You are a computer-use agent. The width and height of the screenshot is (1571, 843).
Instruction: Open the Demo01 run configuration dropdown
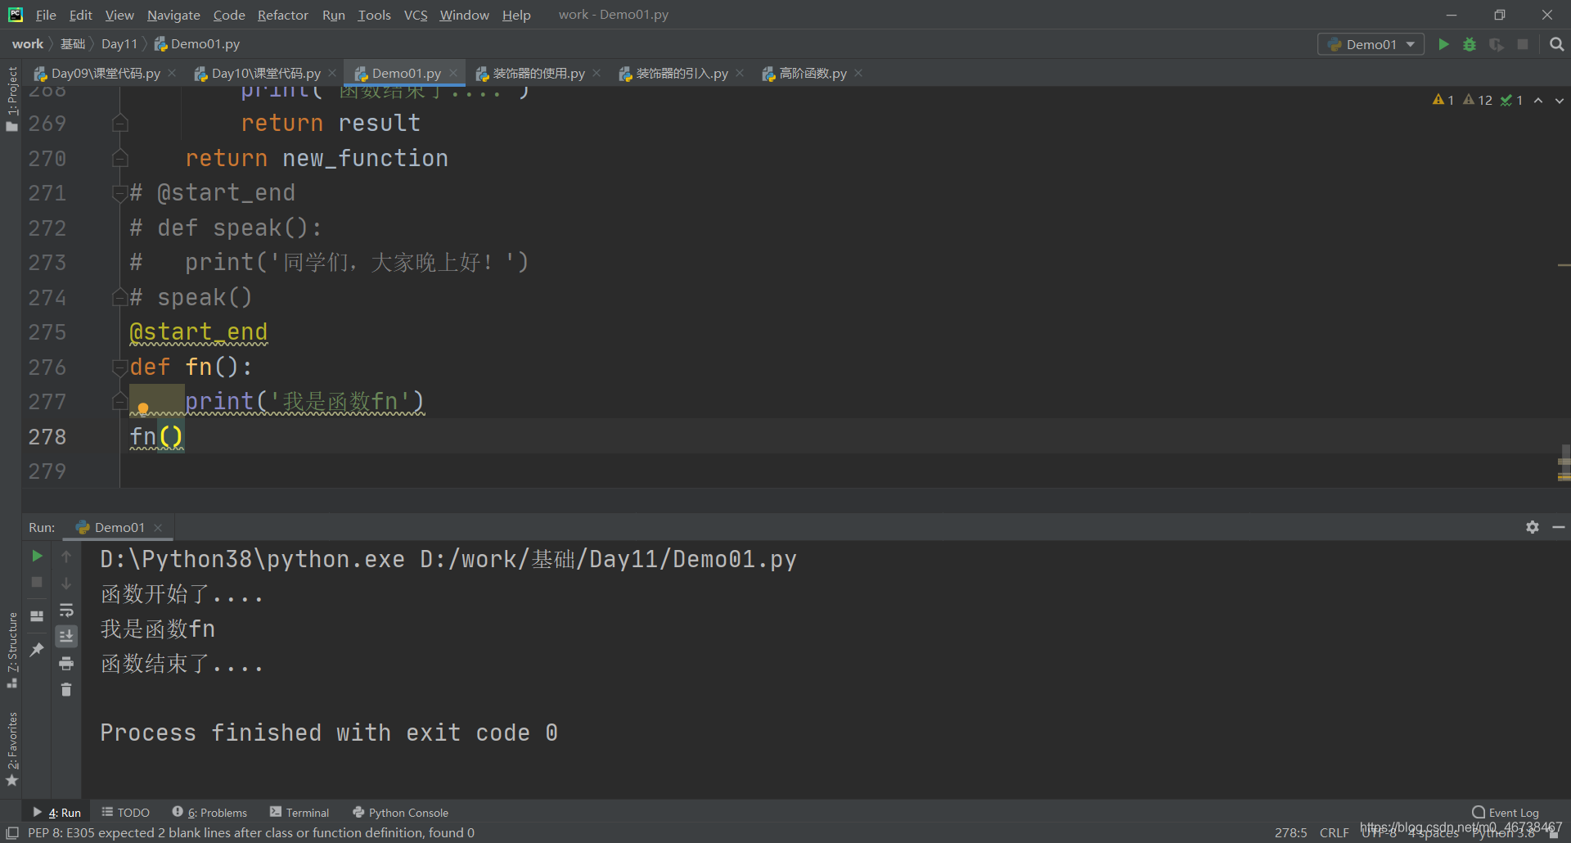[x=1371, y=44]
